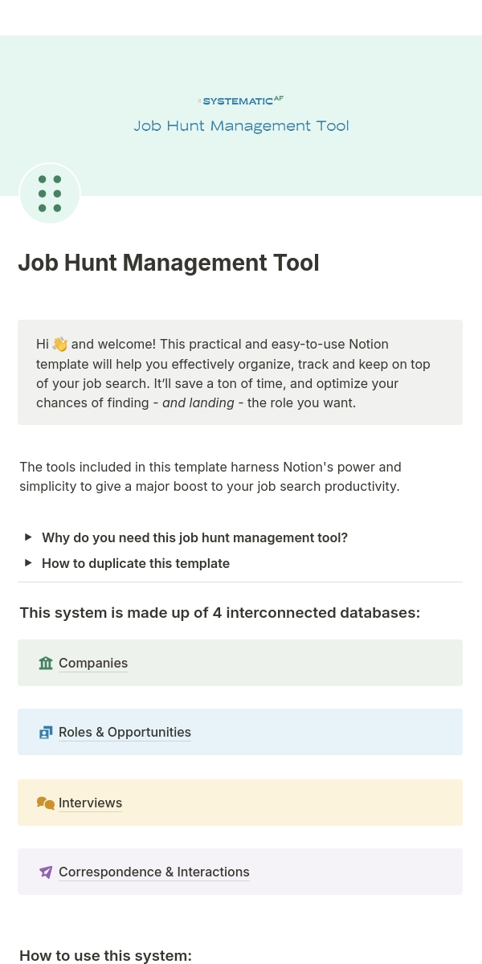Click the Roles & Opportunities briefcase icon

pyautogui.click(x=46, y=732)
